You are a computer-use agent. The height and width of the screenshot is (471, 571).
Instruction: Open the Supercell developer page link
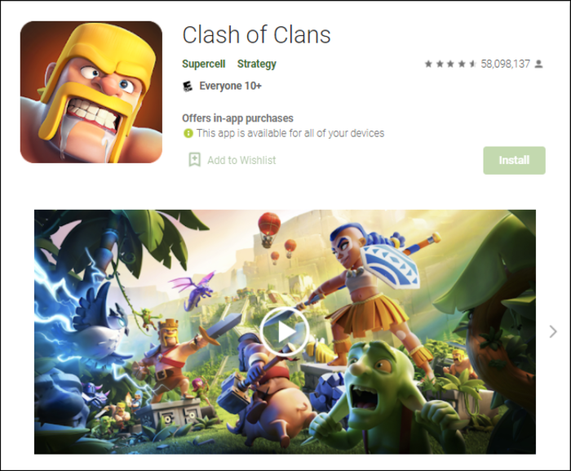[x=204, y=64]
